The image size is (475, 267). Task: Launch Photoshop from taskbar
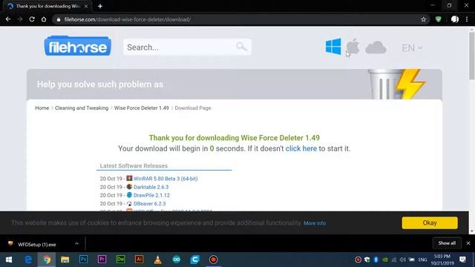pyautogui.click(x=83, y=260)
